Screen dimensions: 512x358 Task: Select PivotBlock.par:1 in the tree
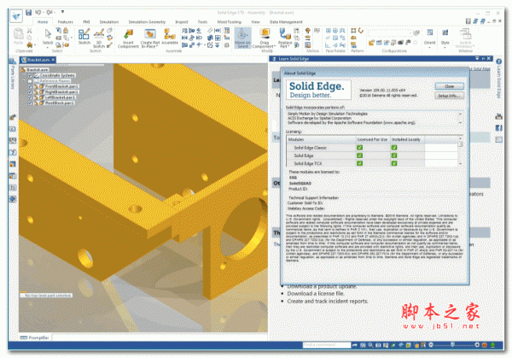60,103
